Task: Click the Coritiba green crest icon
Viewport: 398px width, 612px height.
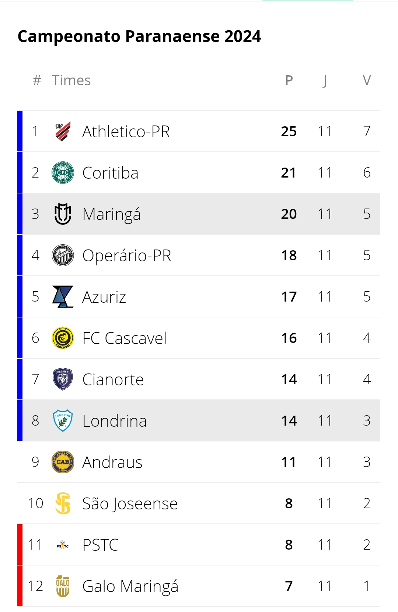Action: tap(63, 173)
